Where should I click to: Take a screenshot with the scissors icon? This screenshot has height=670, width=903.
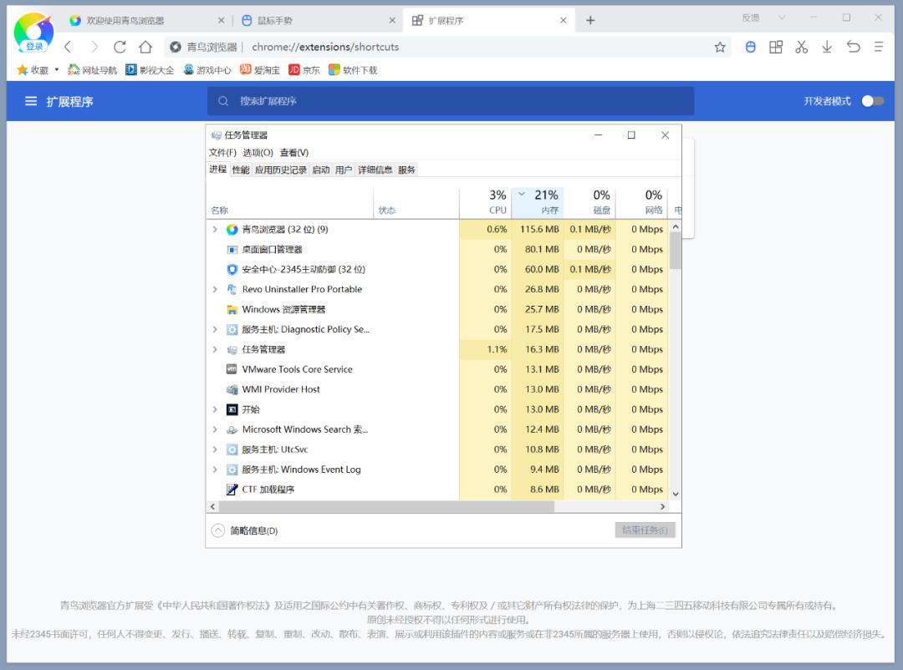click(801, 48)
